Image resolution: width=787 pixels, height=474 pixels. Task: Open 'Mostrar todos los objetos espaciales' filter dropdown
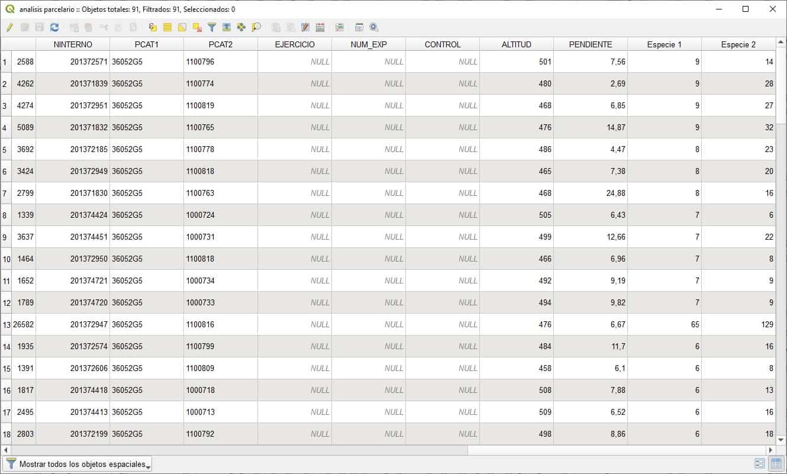[x=78, y=464]
